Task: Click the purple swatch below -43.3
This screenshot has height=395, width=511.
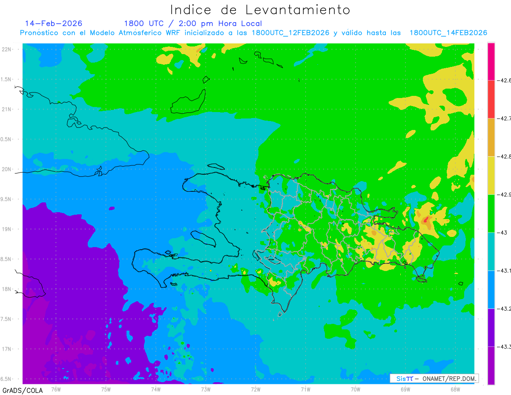Action: point(491,365)
